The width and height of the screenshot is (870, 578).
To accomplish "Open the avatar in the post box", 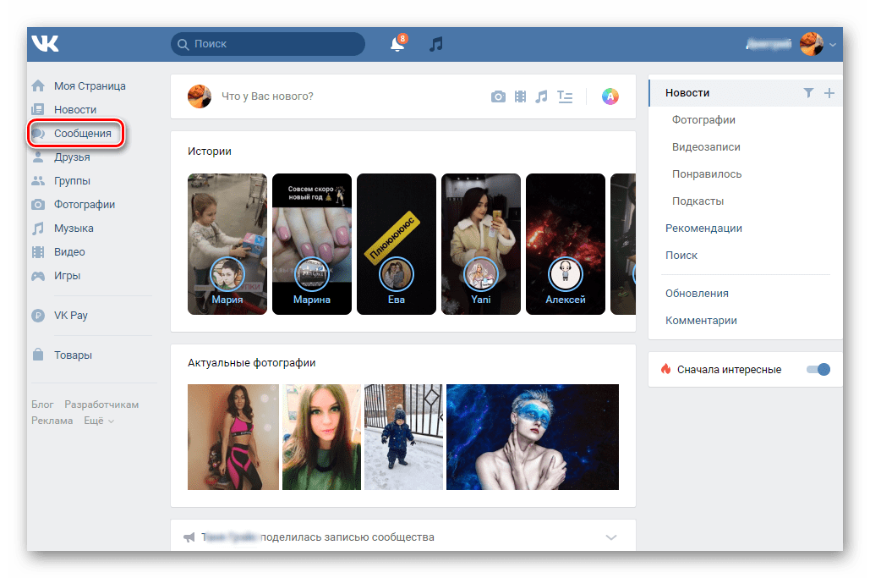I will (x=200, y=96).
